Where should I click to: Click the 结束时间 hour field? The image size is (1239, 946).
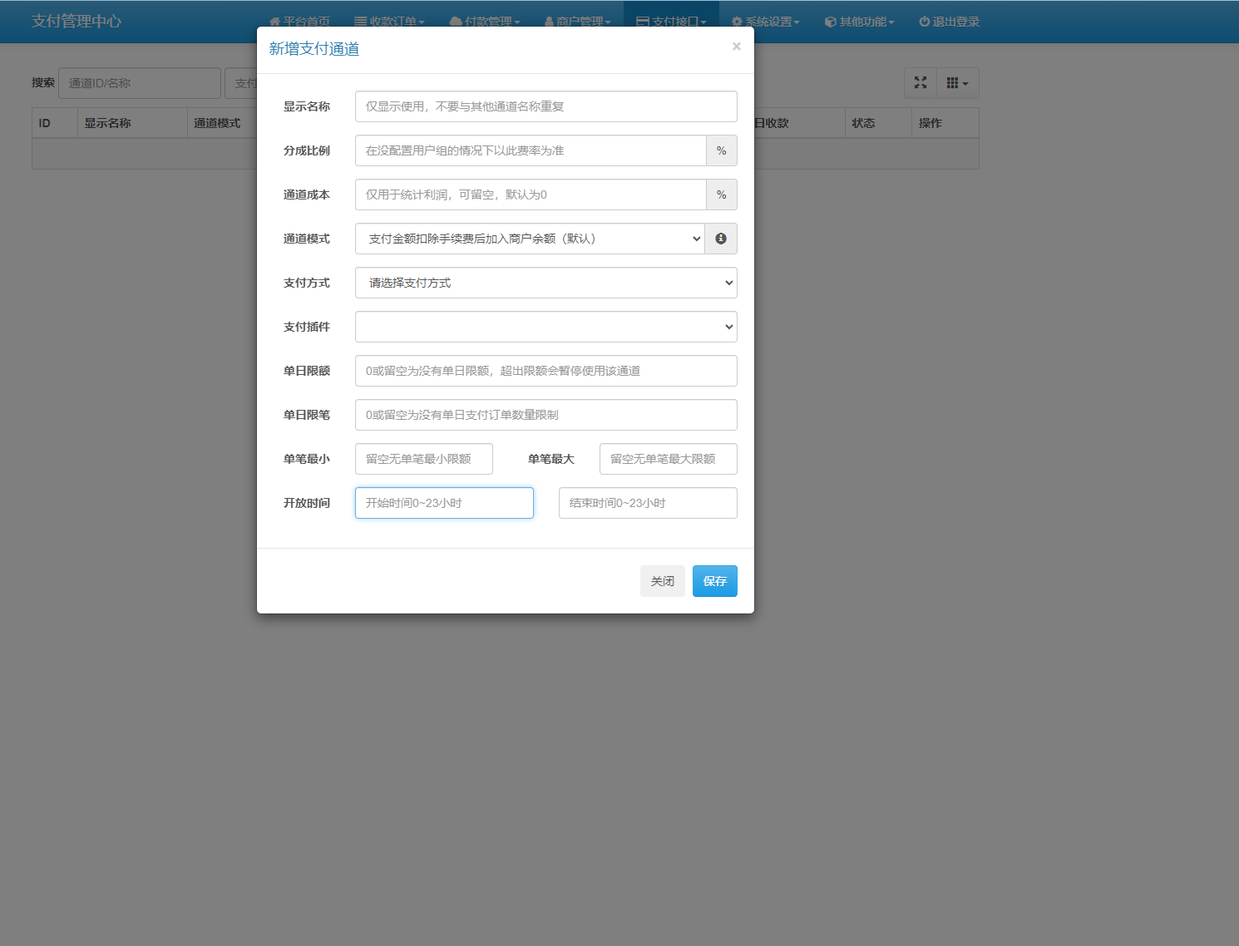pyautogui.click(x=647, y=503)
